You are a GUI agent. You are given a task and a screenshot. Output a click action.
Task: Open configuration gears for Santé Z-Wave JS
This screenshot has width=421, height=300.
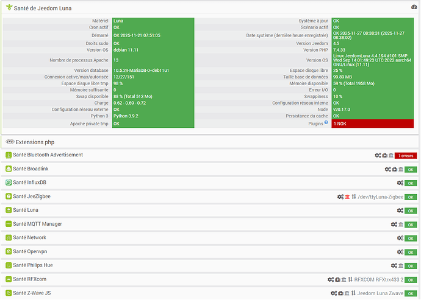[x=334, y=293]
